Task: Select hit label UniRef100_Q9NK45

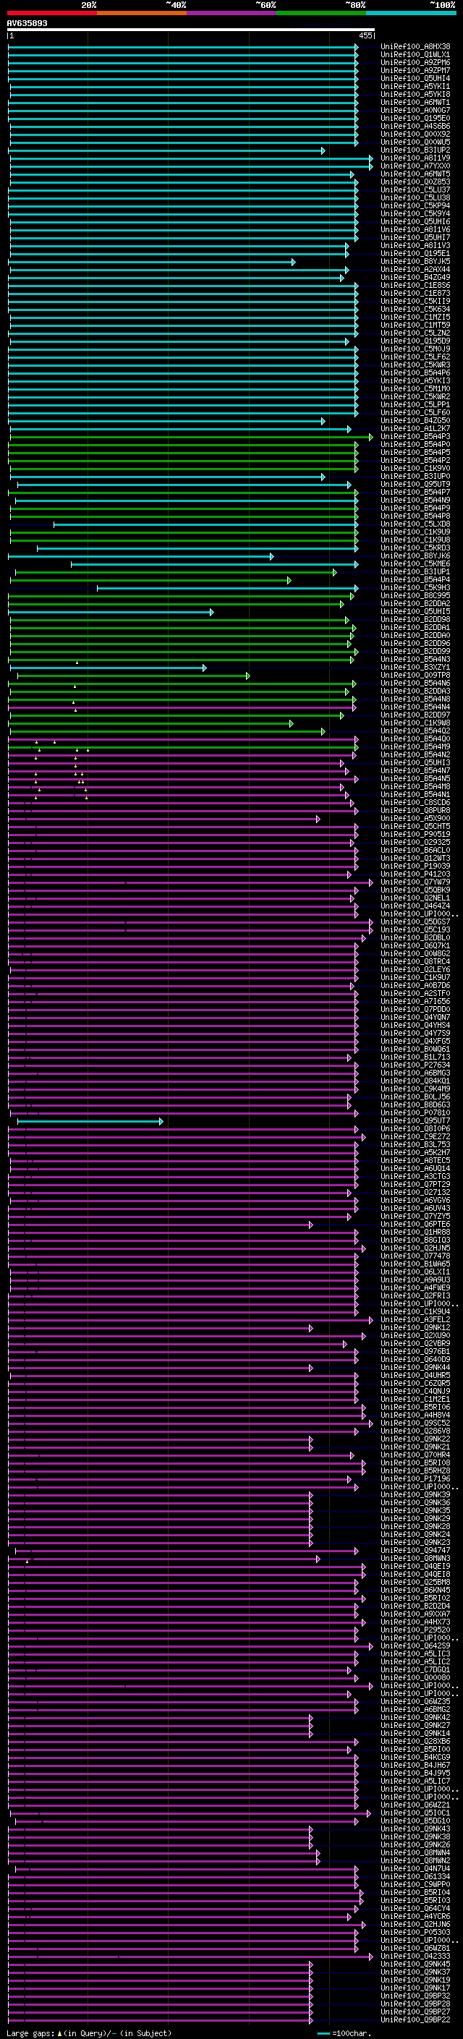Action: click(415, 1964)
